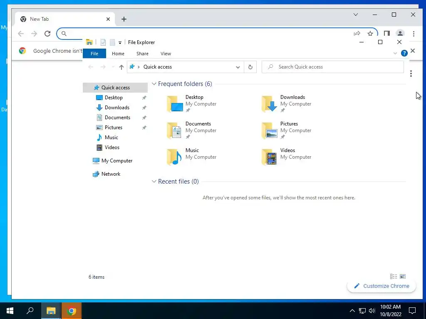Click the blue Help question mark icon
This screenshot has width=426, height=319.
pos(404,53)
